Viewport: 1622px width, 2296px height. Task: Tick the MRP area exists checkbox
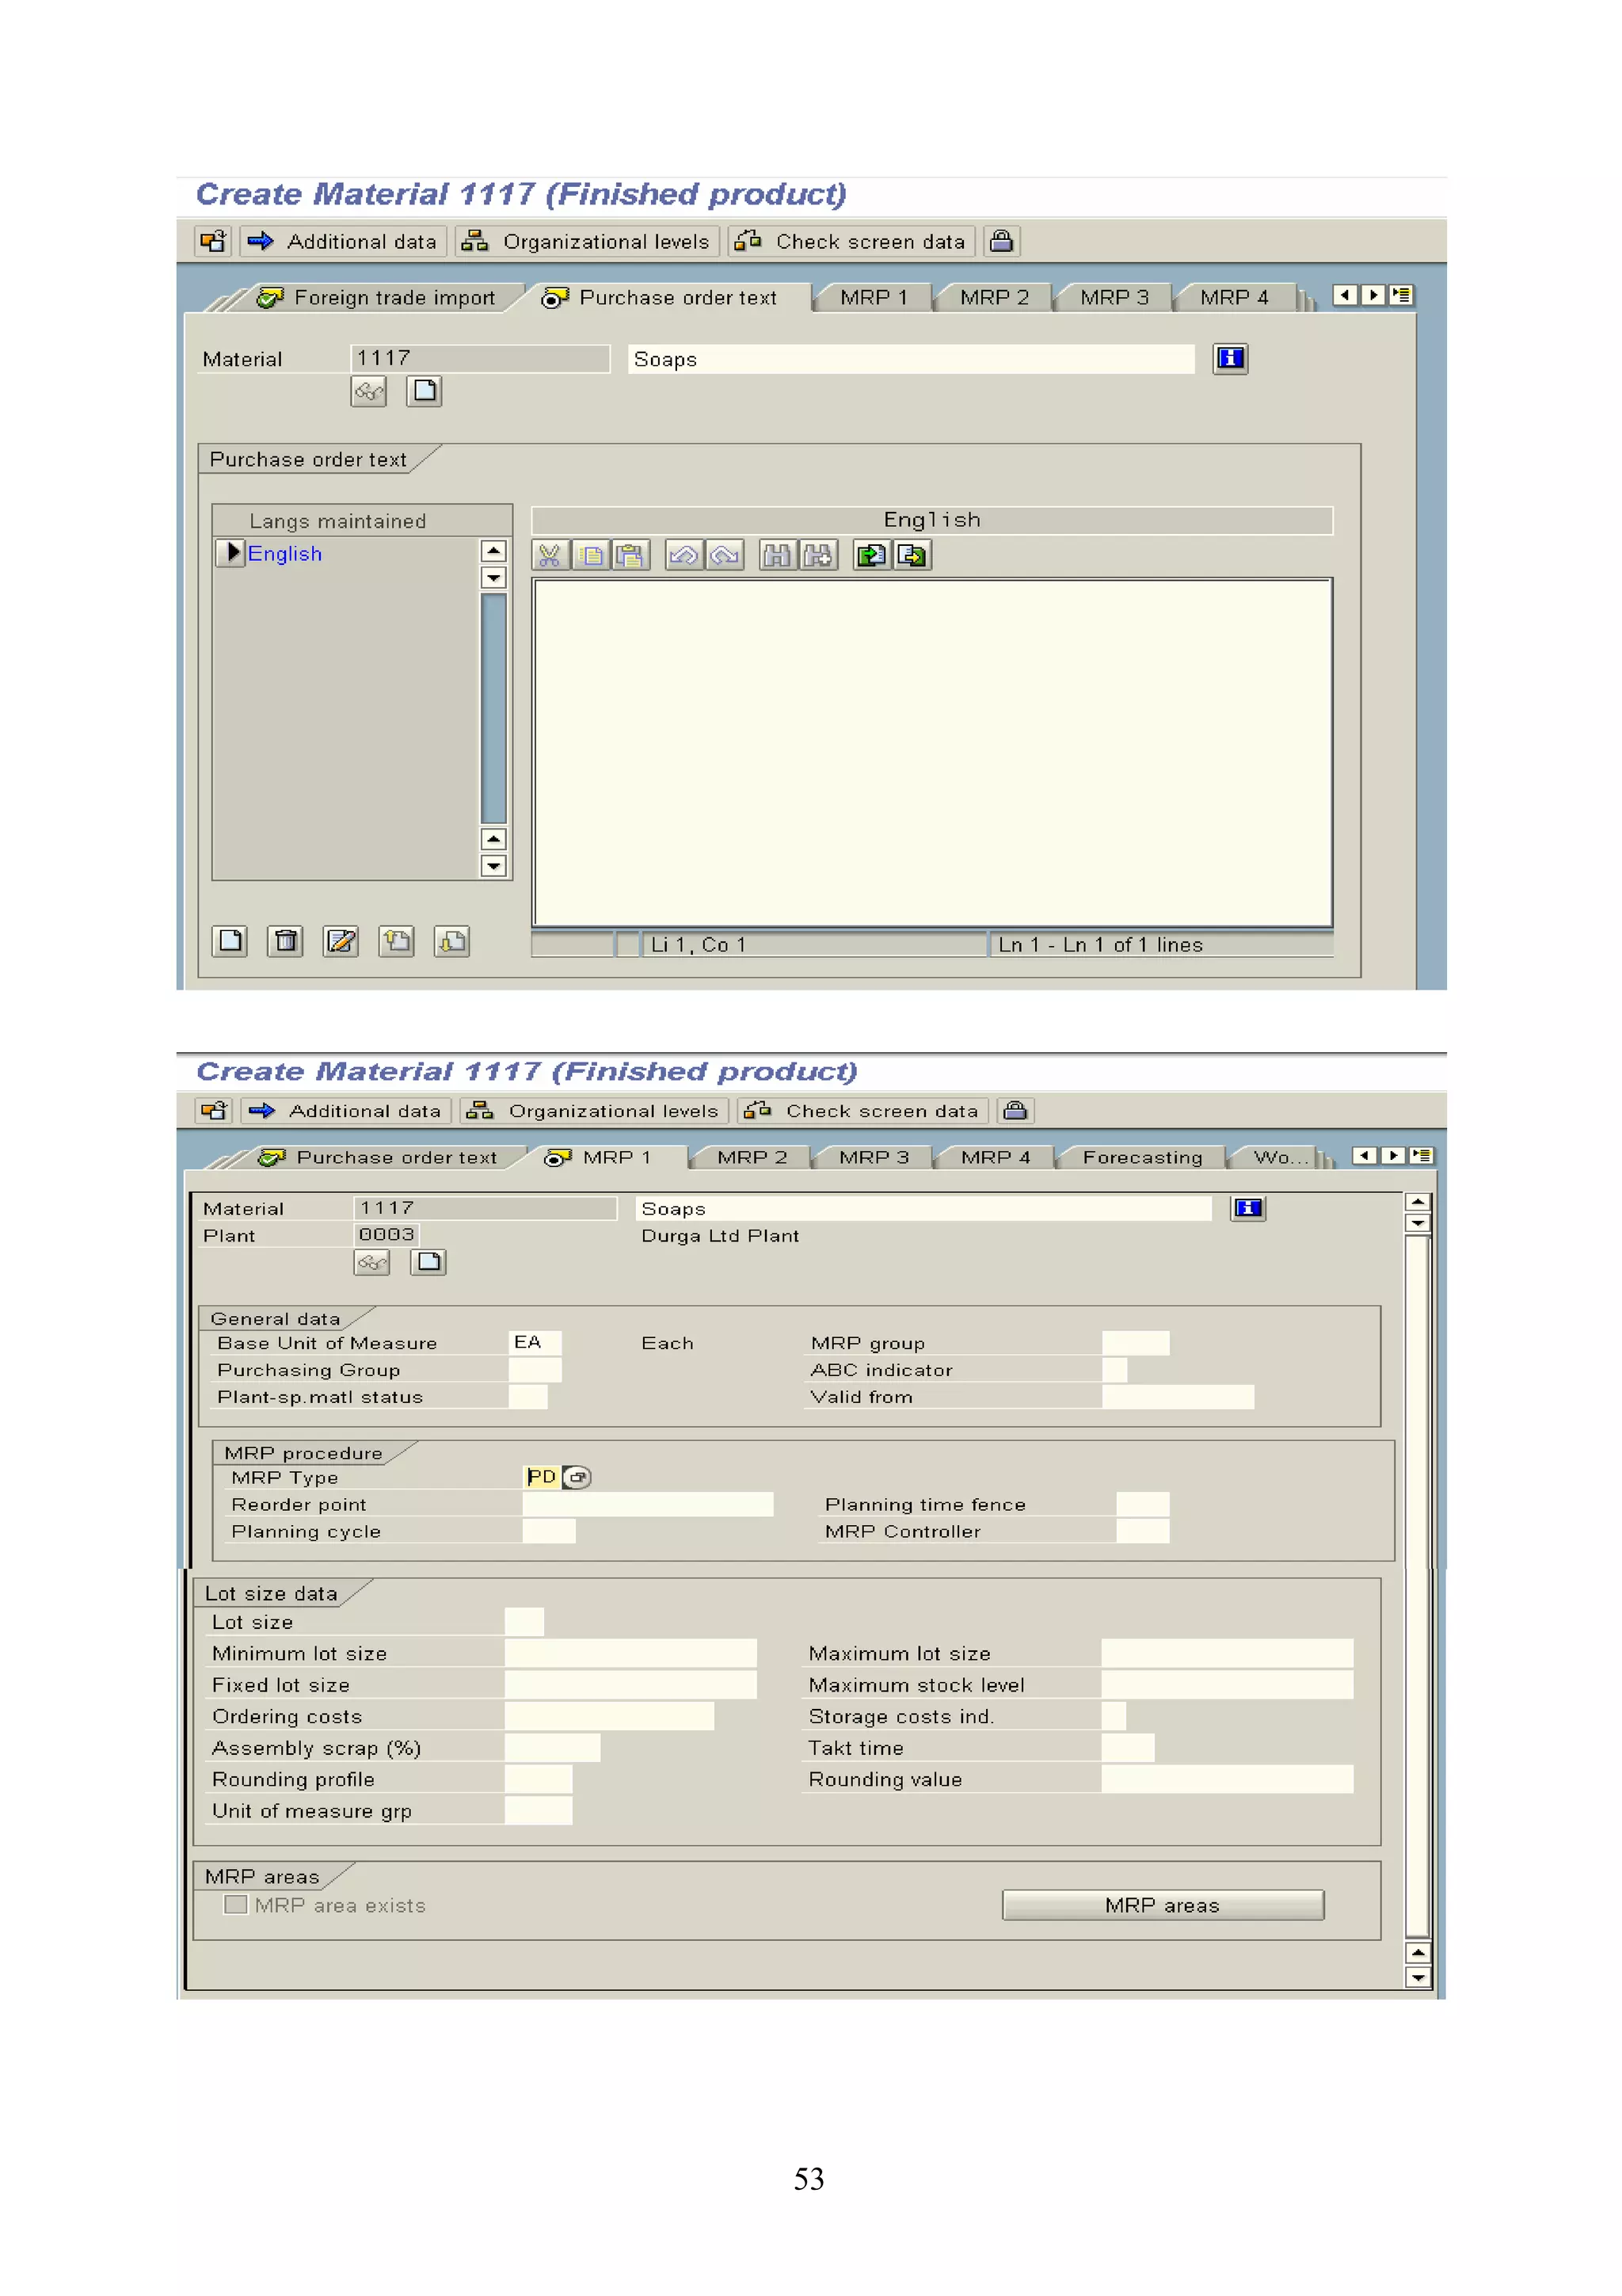[236, 1904]
